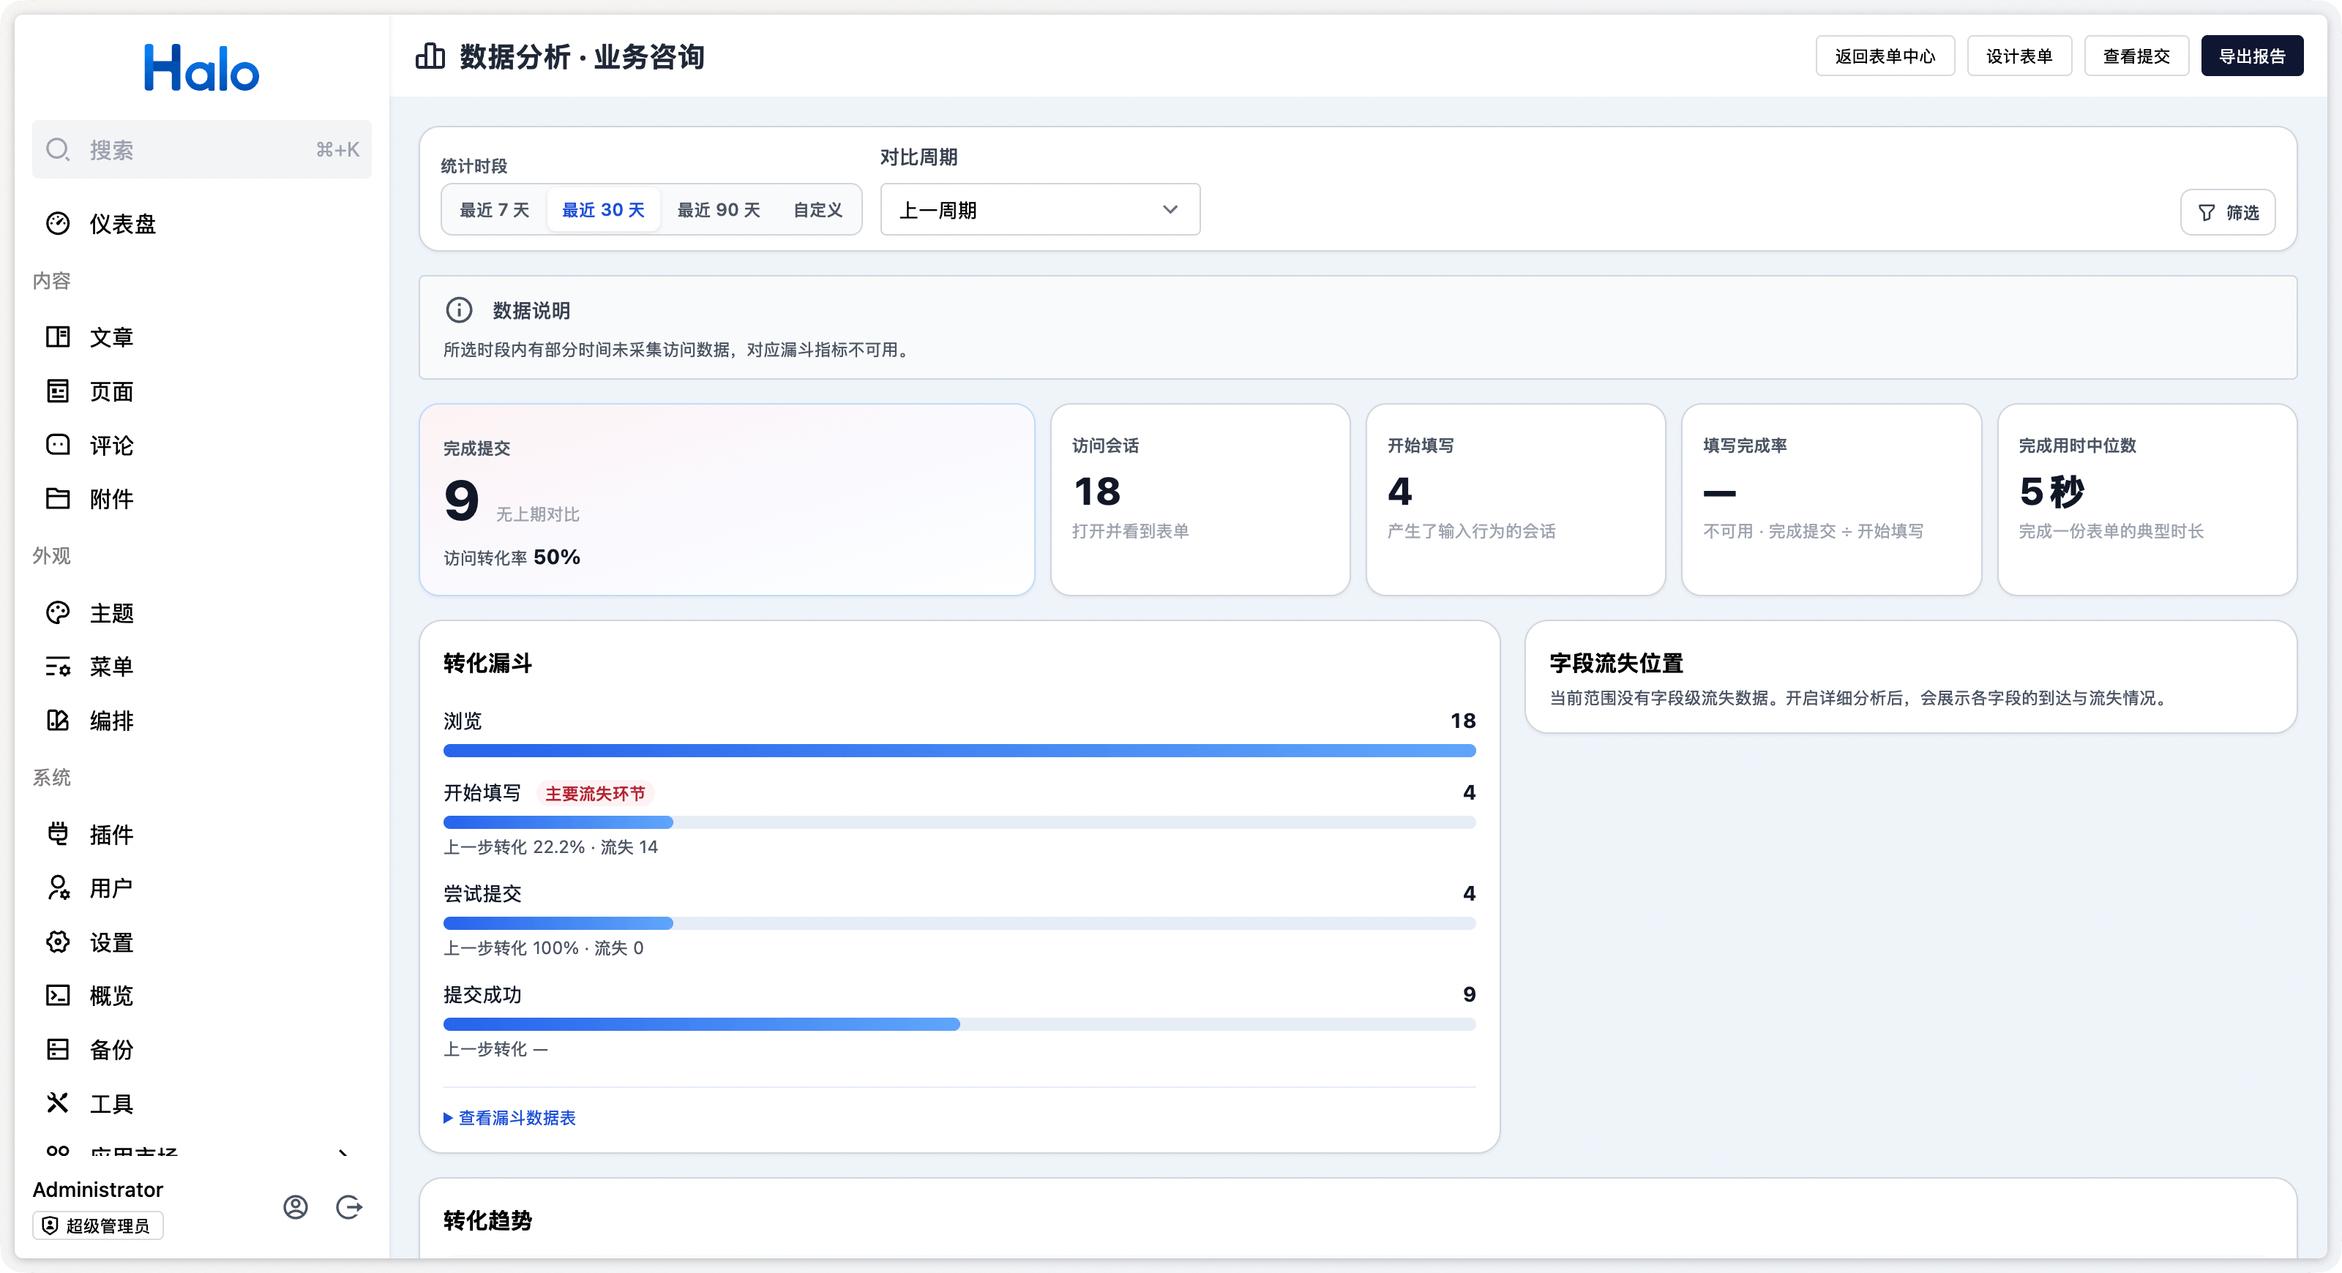Open the 主题 theme palette icon
This screenshot has height=1273, width=2342.
(x=57, y=613)
